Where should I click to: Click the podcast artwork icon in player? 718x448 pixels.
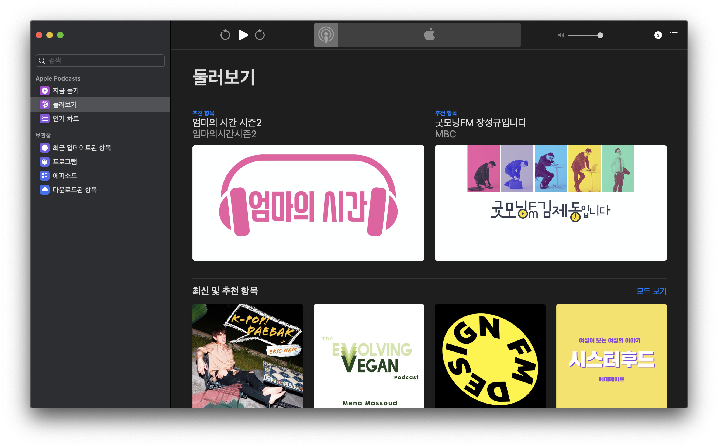[326, 35]
